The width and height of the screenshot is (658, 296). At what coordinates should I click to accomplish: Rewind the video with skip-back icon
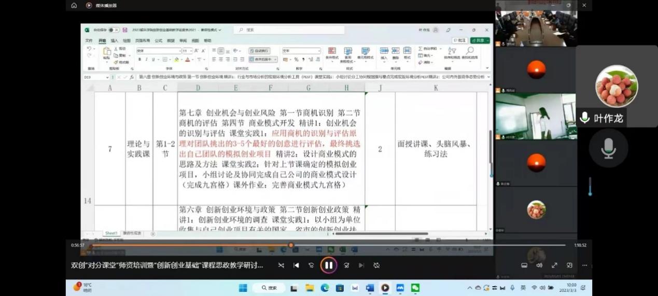pyautogui.click(x=311, y=265)
